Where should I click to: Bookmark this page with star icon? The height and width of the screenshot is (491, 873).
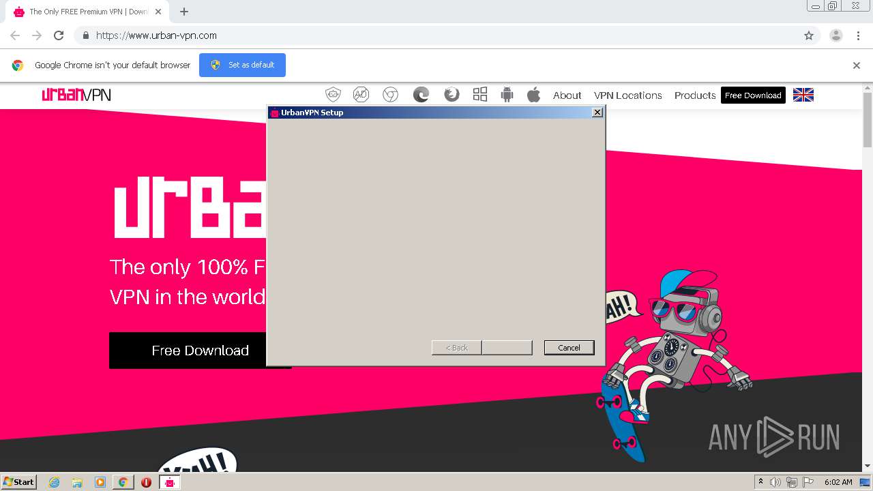(809, 35)
